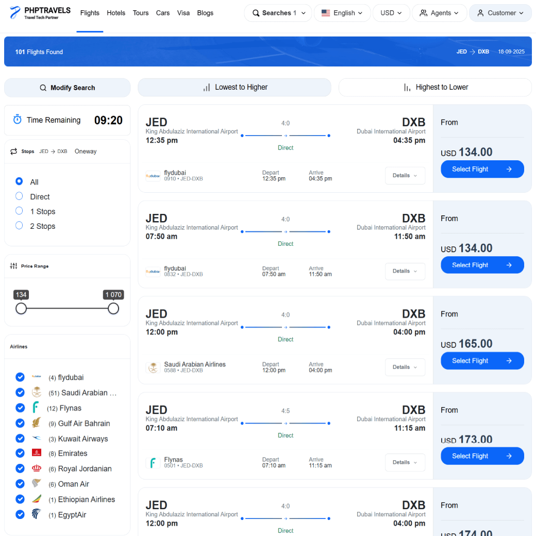
Task: Click the Royal Jordanian crown logo
Action: pos(36,468)
